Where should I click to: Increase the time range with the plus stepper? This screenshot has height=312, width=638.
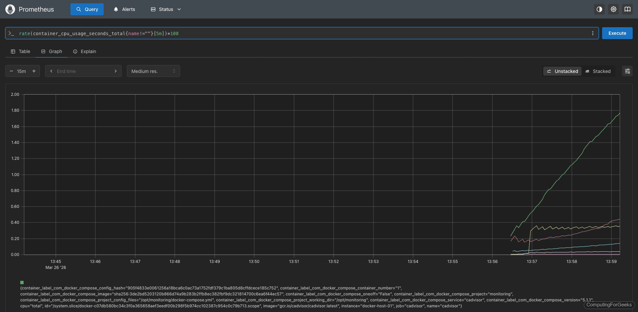[34, 71]
